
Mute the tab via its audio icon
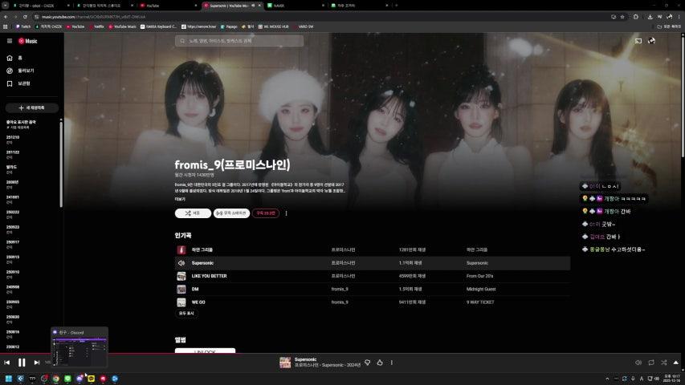(253, 6)
